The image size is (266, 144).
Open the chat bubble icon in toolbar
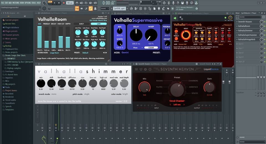191,3
